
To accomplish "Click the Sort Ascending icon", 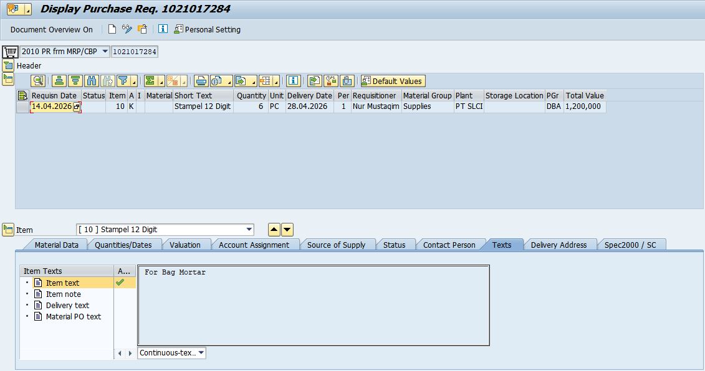I will pyautogui.click(x=59, y=81).
